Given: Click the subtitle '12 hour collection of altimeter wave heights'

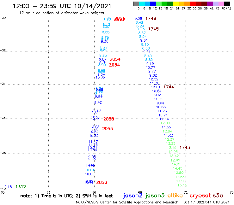Looking at the screenshot, I should (x=61, y=13).
